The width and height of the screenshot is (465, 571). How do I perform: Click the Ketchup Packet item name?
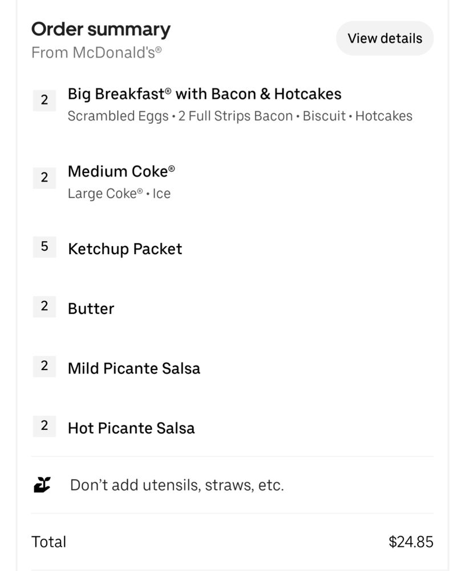[x=125, y=249]
